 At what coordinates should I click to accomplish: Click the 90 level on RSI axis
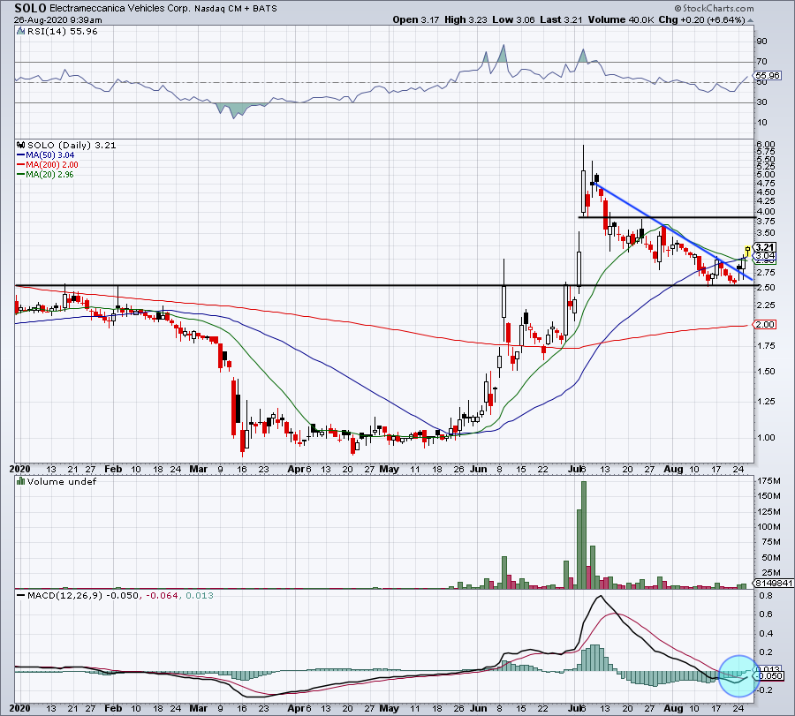click(x=761, y=41)
